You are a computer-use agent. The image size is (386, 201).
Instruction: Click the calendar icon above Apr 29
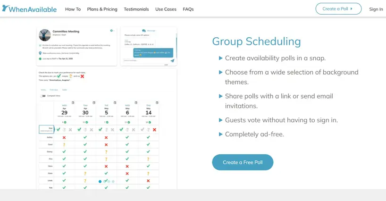pyautogui.click(x=73, y=102)
